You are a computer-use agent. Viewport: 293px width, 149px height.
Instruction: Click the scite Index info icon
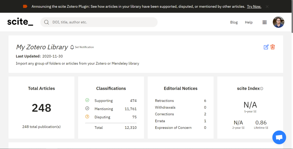pyautogui.click(x=262, y=89)
